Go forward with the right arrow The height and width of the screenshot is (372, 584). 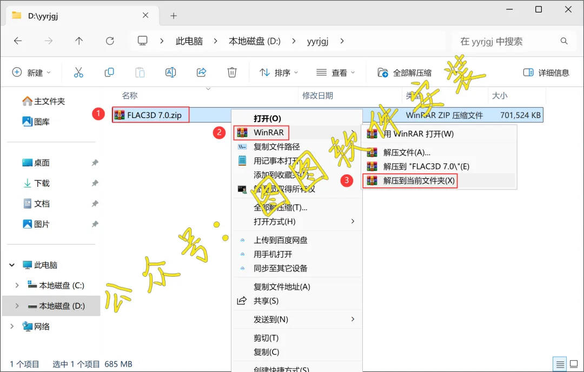pos(49,41)
